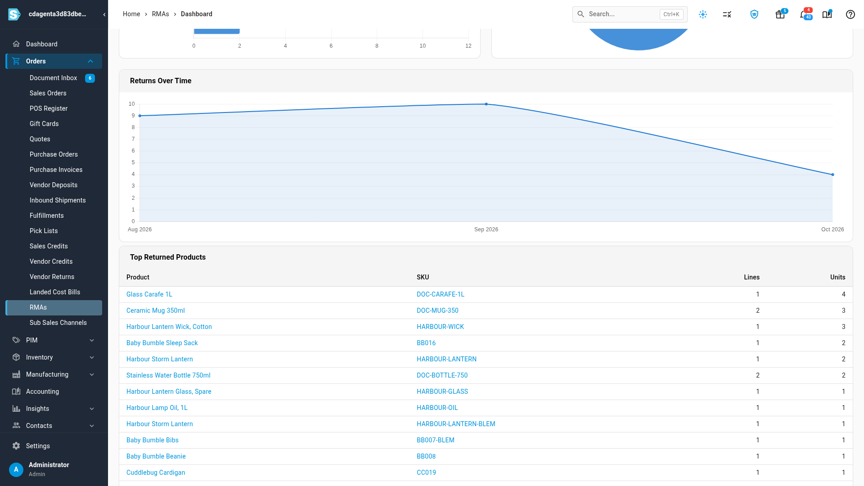The image size is (864, 486).
Task: Click the Units column header
Action: pos(837,277)
